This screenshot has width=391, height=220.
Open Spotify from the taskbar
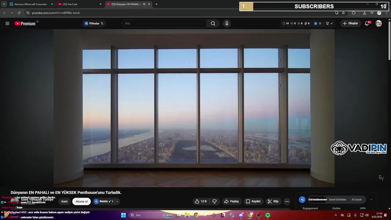click(268, 215)
